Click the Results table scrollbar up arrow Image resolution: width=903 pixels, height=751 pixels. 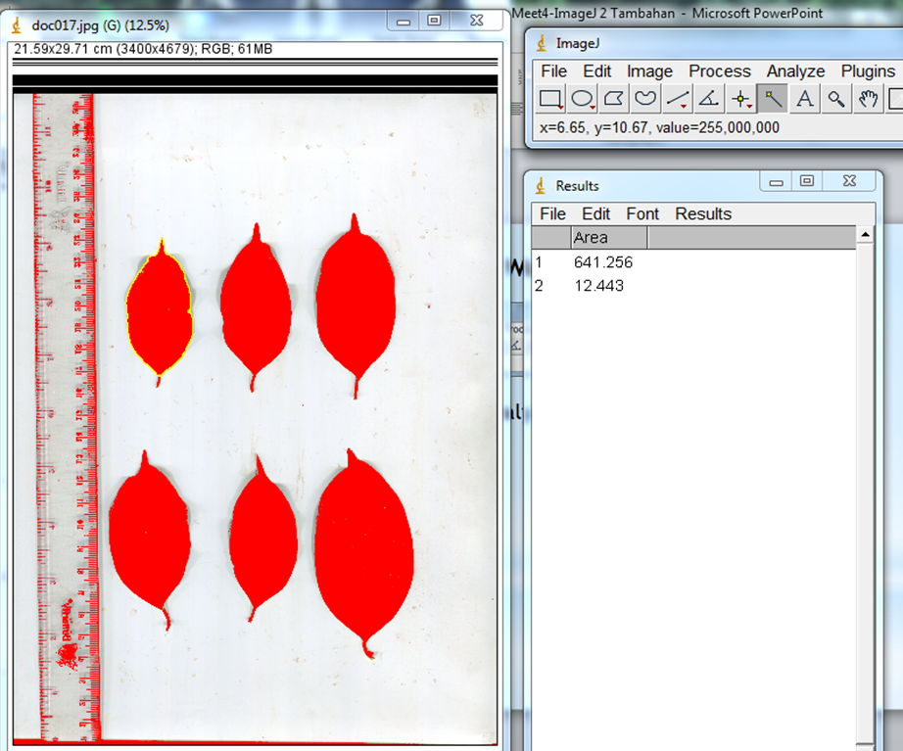point(863,235)
